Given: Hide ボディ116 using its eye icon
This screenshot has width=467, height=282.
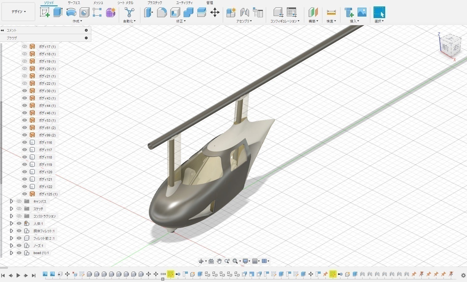Looking at the screenshot, I should 25,143.
